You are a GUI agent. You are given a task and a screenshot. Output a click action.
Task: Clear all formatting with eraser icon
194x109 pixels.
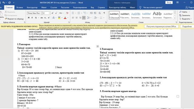click(67, 13)
